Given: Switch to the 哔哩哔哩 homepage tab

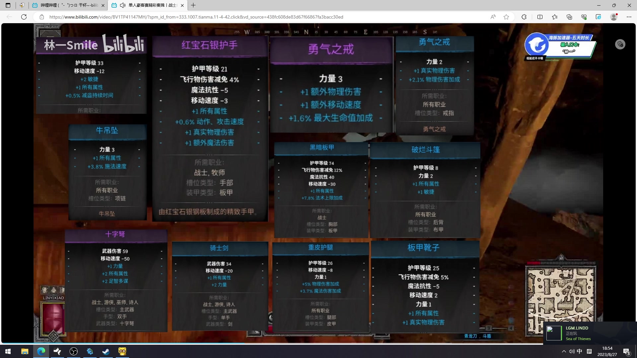Looking at the screenshot, I should click(x=66, y=5).
